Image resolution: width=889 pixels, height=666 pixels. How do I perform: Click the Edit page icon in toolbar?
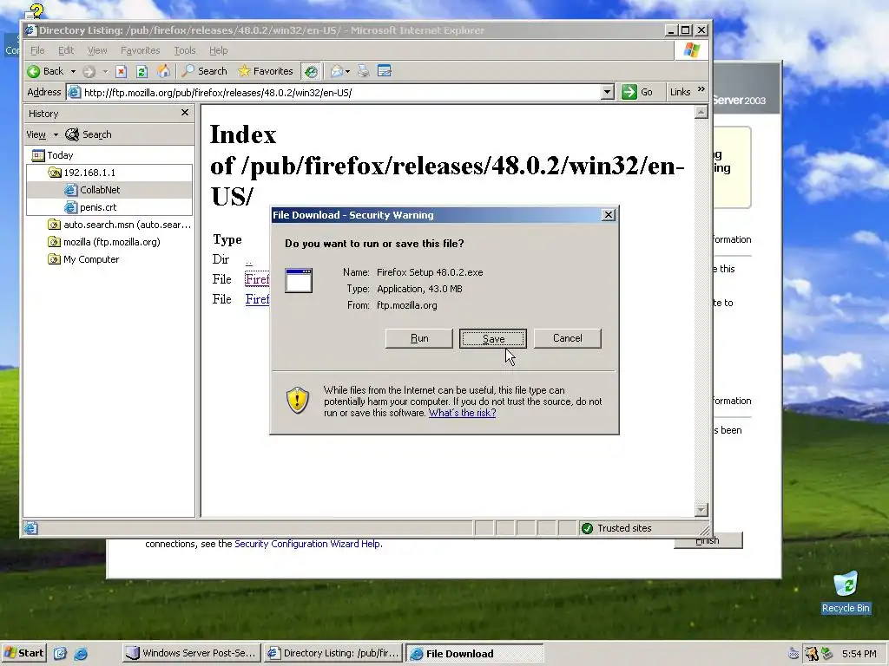(385, 71)
